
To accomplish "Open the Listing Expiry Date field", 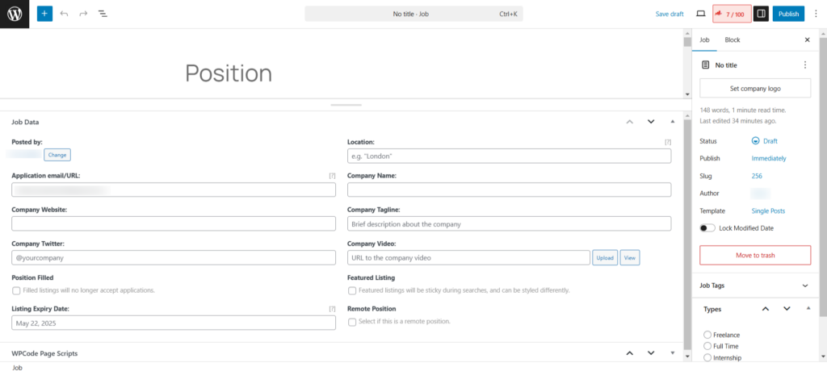I will click(174, 323).
